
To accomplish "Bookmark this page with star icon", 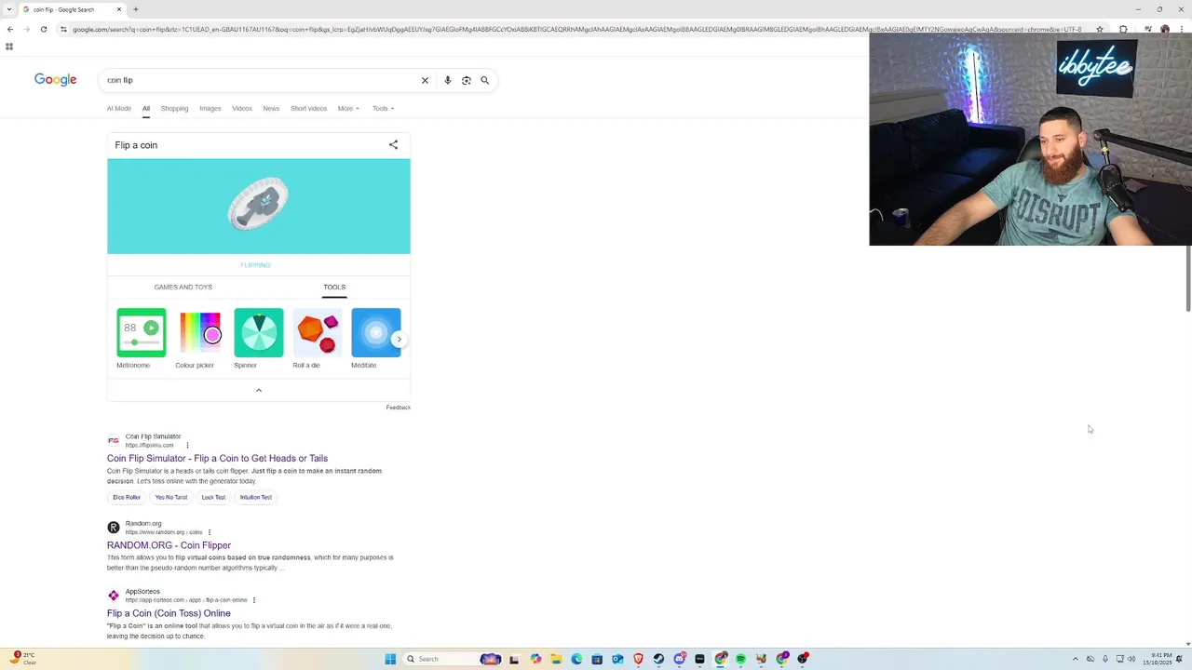I will click(x=1100, y=29).
